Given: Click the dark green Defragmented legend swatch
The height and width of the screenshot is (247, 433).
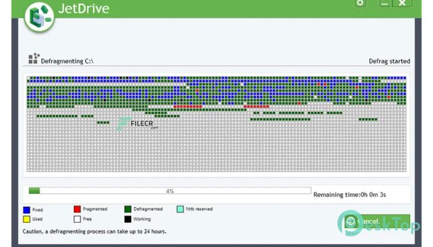Looking at the screenshot, I should pyautogui.click(x=127, y=209).
